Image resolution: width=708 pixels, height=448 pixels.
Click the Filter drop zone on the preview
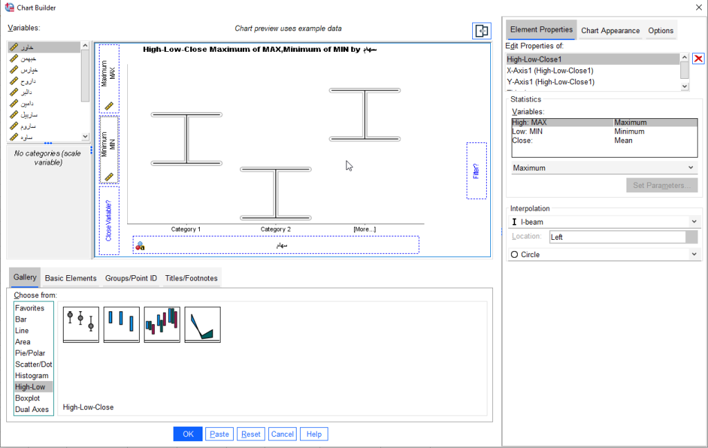[x=477, y=171]
